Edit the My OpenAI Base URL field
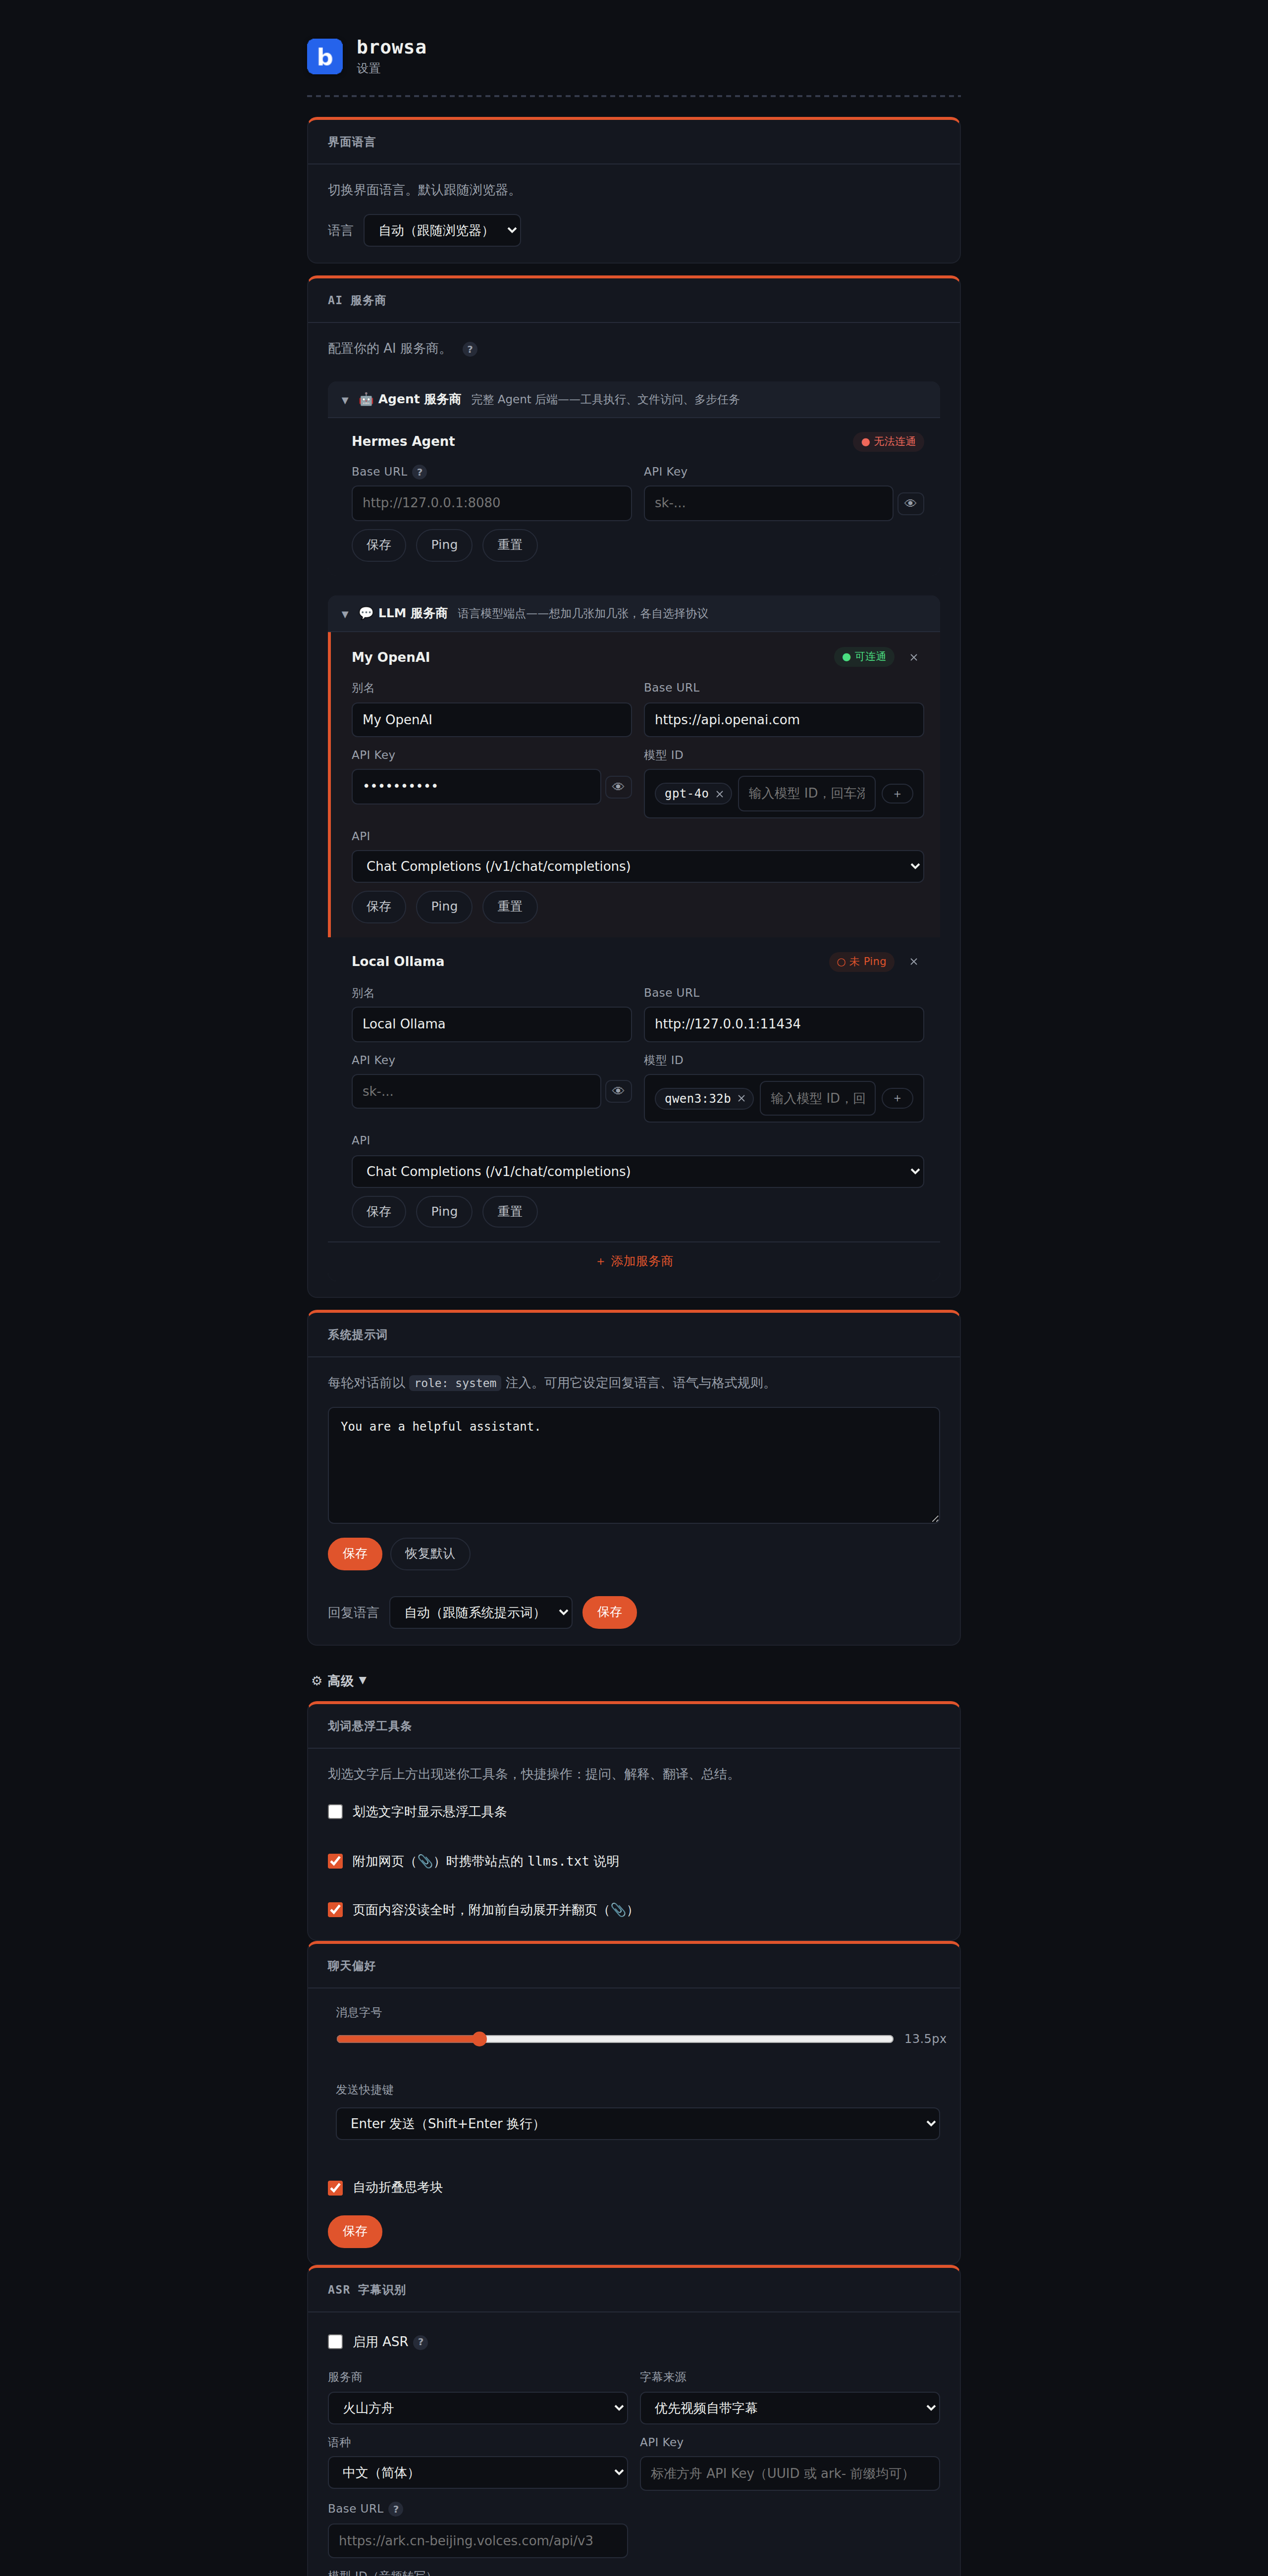Screen dimensions: 1268x2576 (783, 720)
